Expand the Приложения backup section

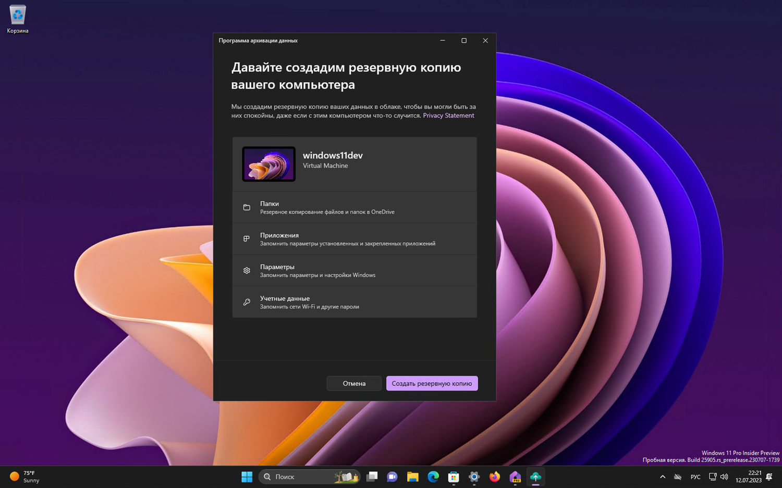[355, 239]
